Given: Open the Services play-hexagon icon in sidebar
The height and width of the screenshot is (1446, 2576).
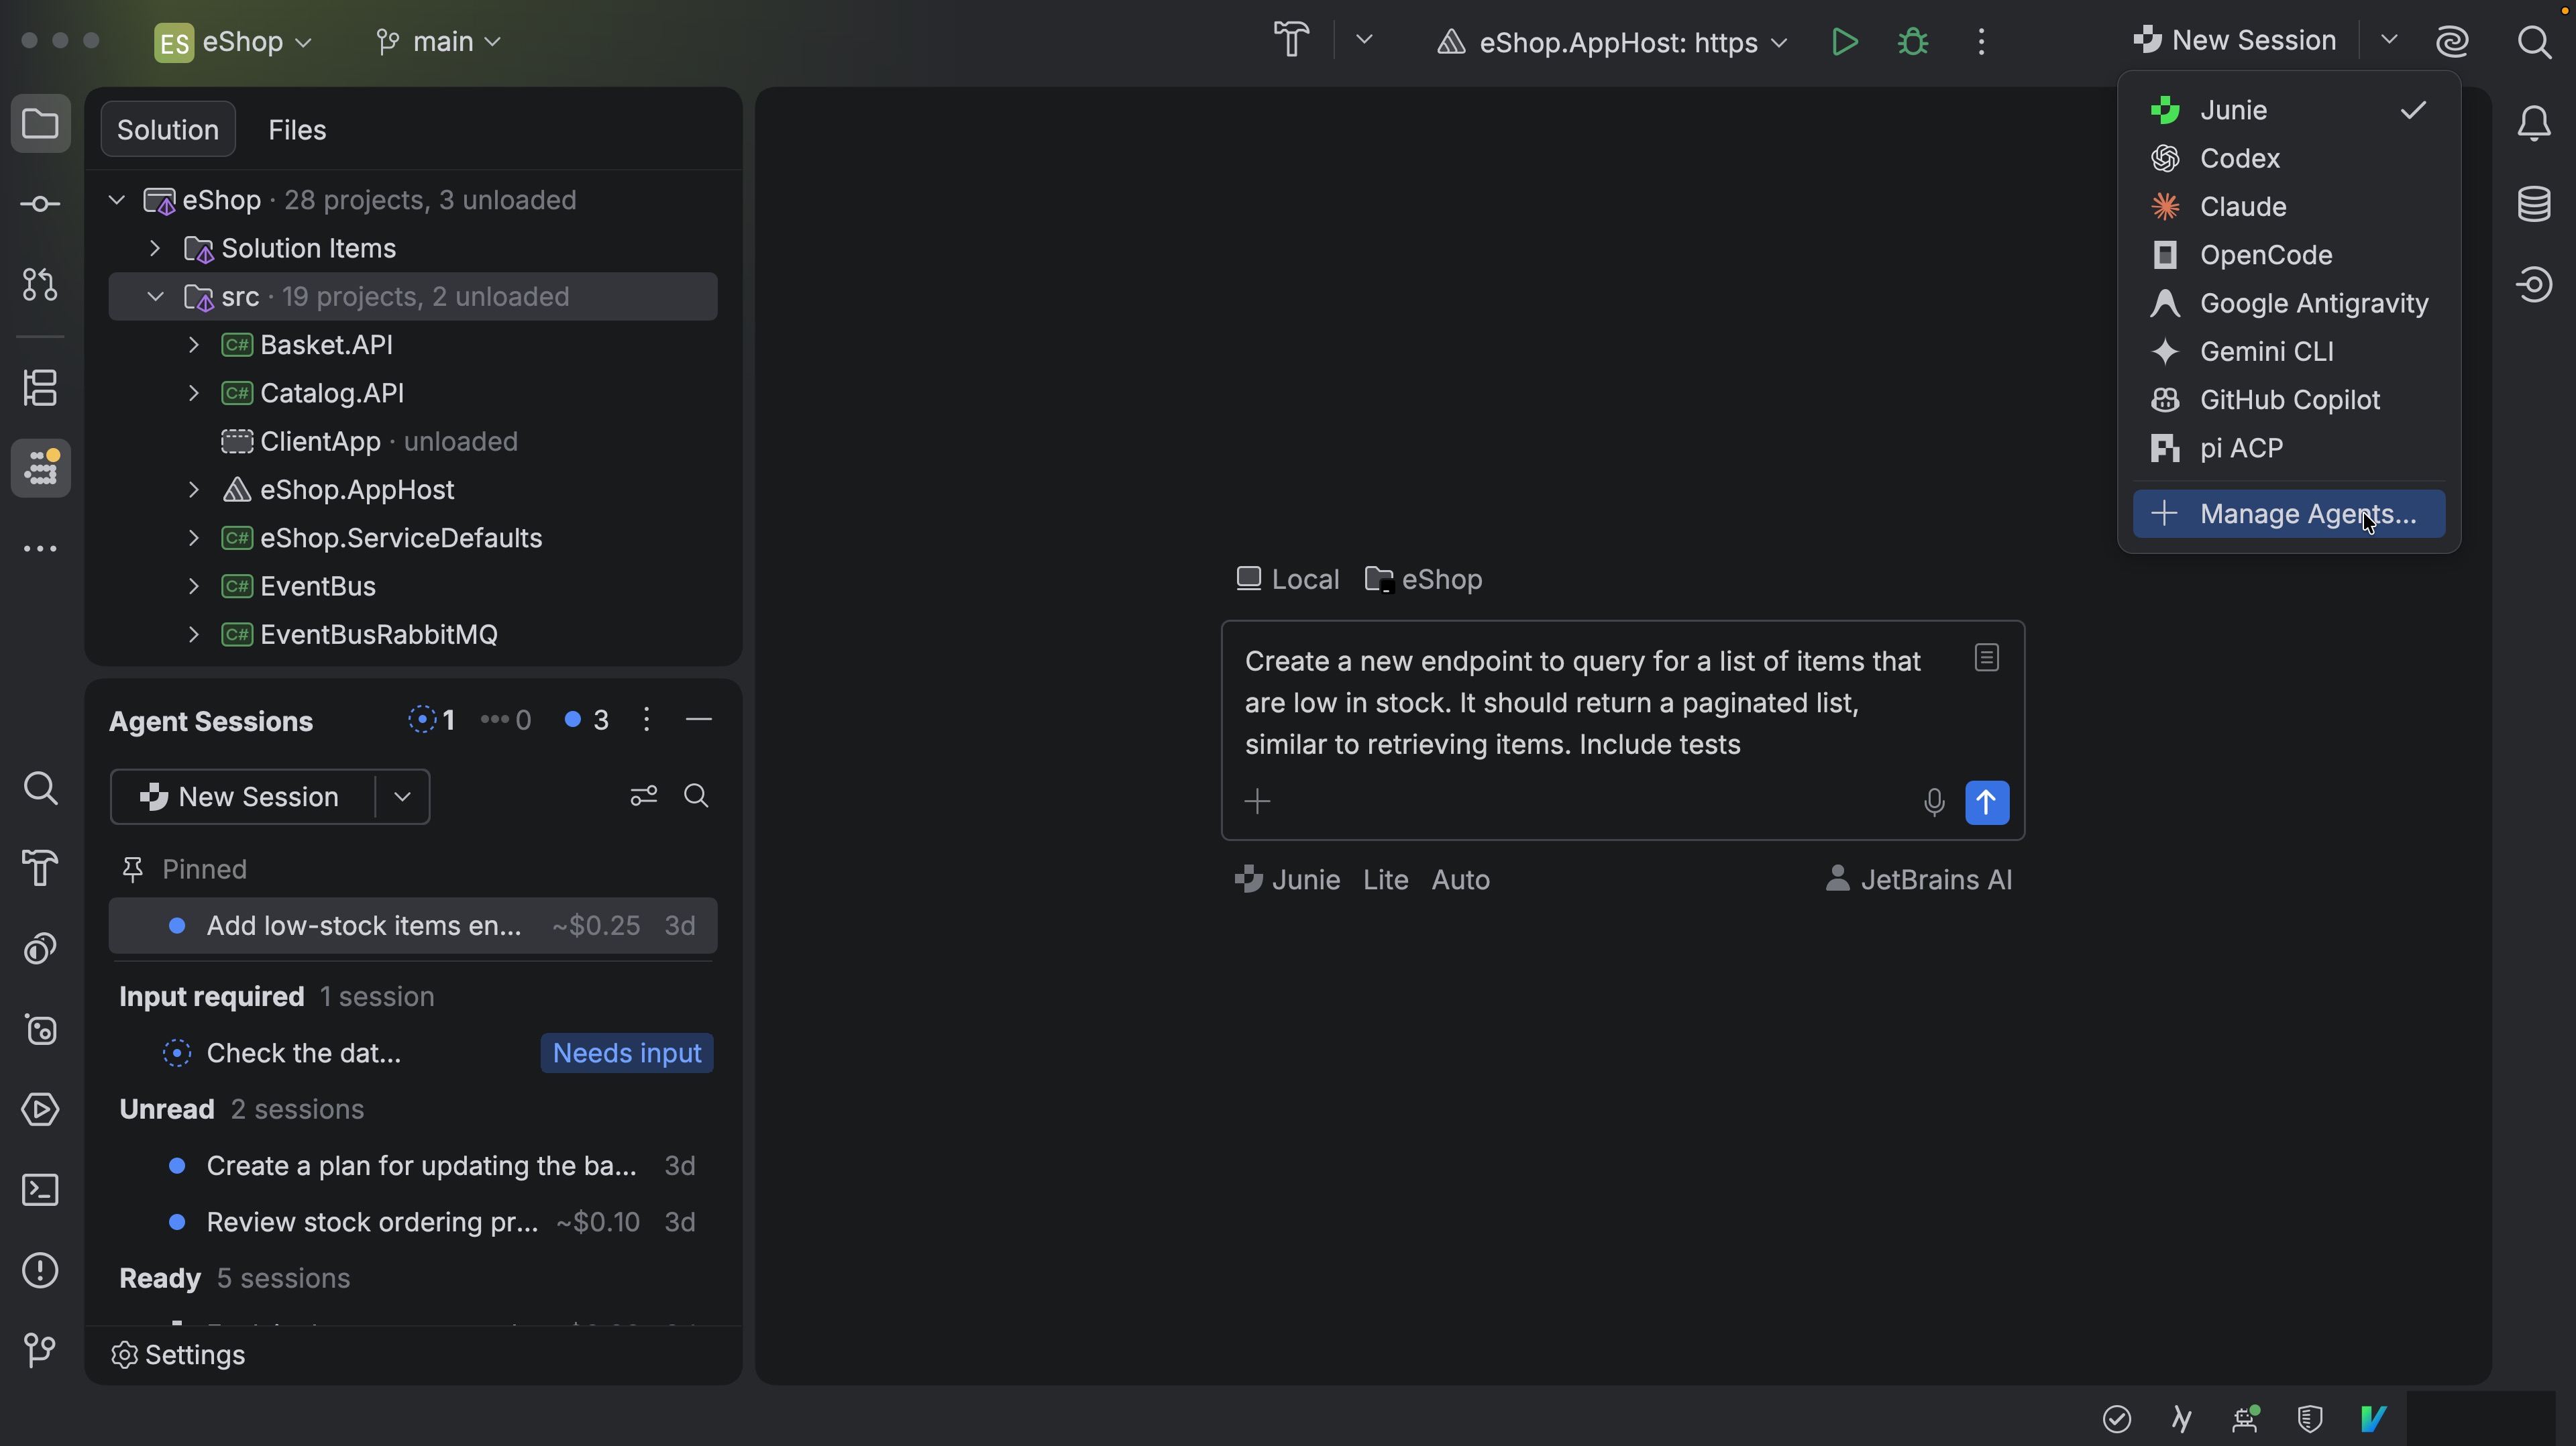Looking at the screenshot, I should tap(40, 1110).
